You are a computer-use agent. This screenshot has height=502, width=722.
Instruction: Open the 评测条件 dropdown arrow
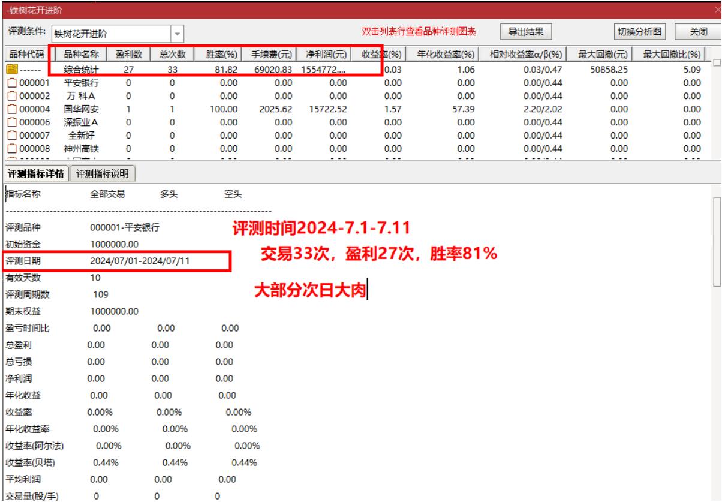(x=178, y=34)
